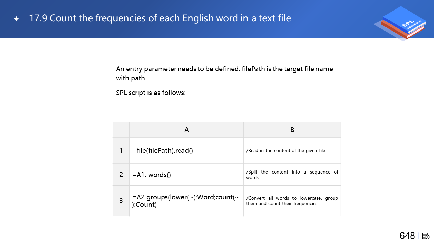This screenshot has width=434, height=244.
Task: Click row number 2 in the table
Action: [121, 175]
